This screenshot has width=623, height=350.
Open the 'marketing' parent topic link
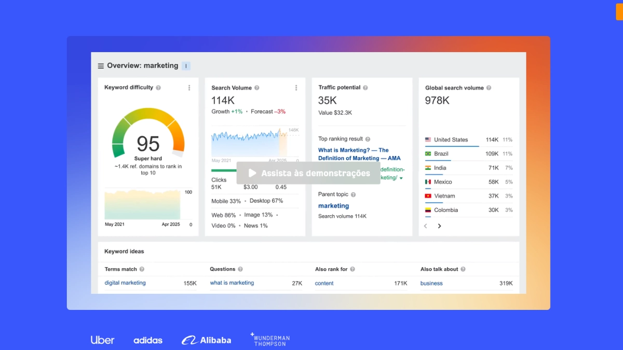(x=333, y=206)
